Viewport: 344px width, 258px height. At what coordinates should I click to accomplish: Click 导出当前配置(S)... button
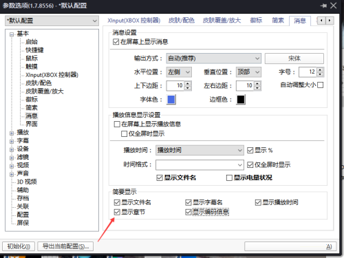point(65,246)
